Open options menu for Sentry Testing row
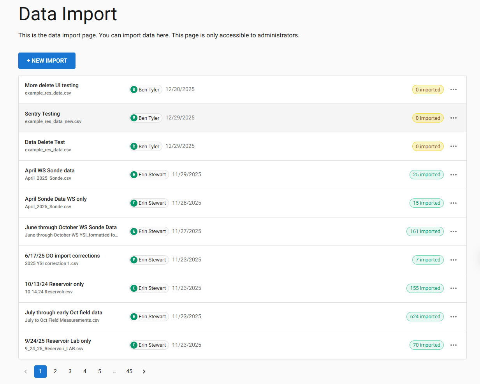The image size is (480, 384). (454, 118)
